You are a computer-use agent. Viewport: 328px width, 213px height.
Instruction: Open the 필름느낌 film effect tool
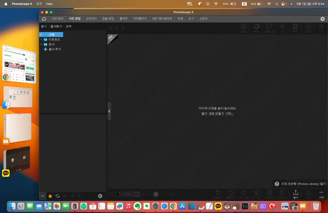(x=269, y=28)
